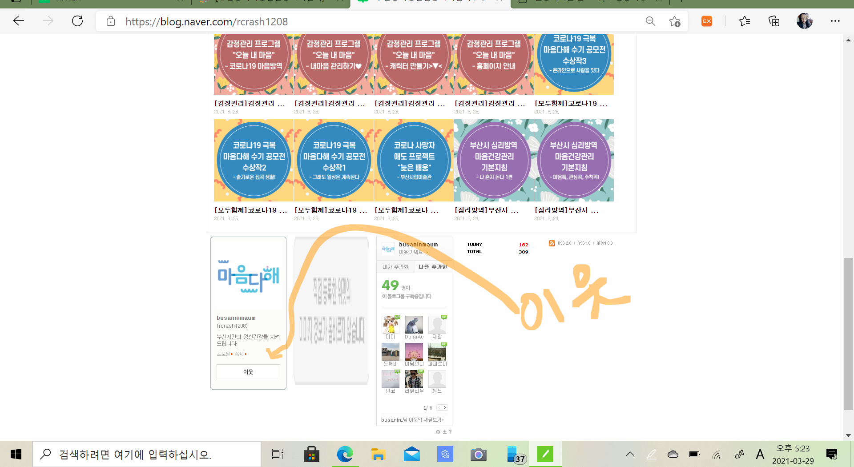The image size is (854, 467).
Task: Switch to '내가 추가한' neighbors tab
Action: click(395, 267)
